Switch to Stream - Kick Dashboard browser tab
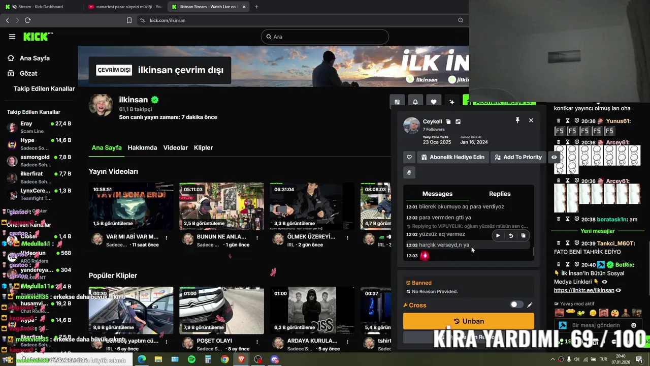This screenshot has width=650, height=366. [40, 7]
